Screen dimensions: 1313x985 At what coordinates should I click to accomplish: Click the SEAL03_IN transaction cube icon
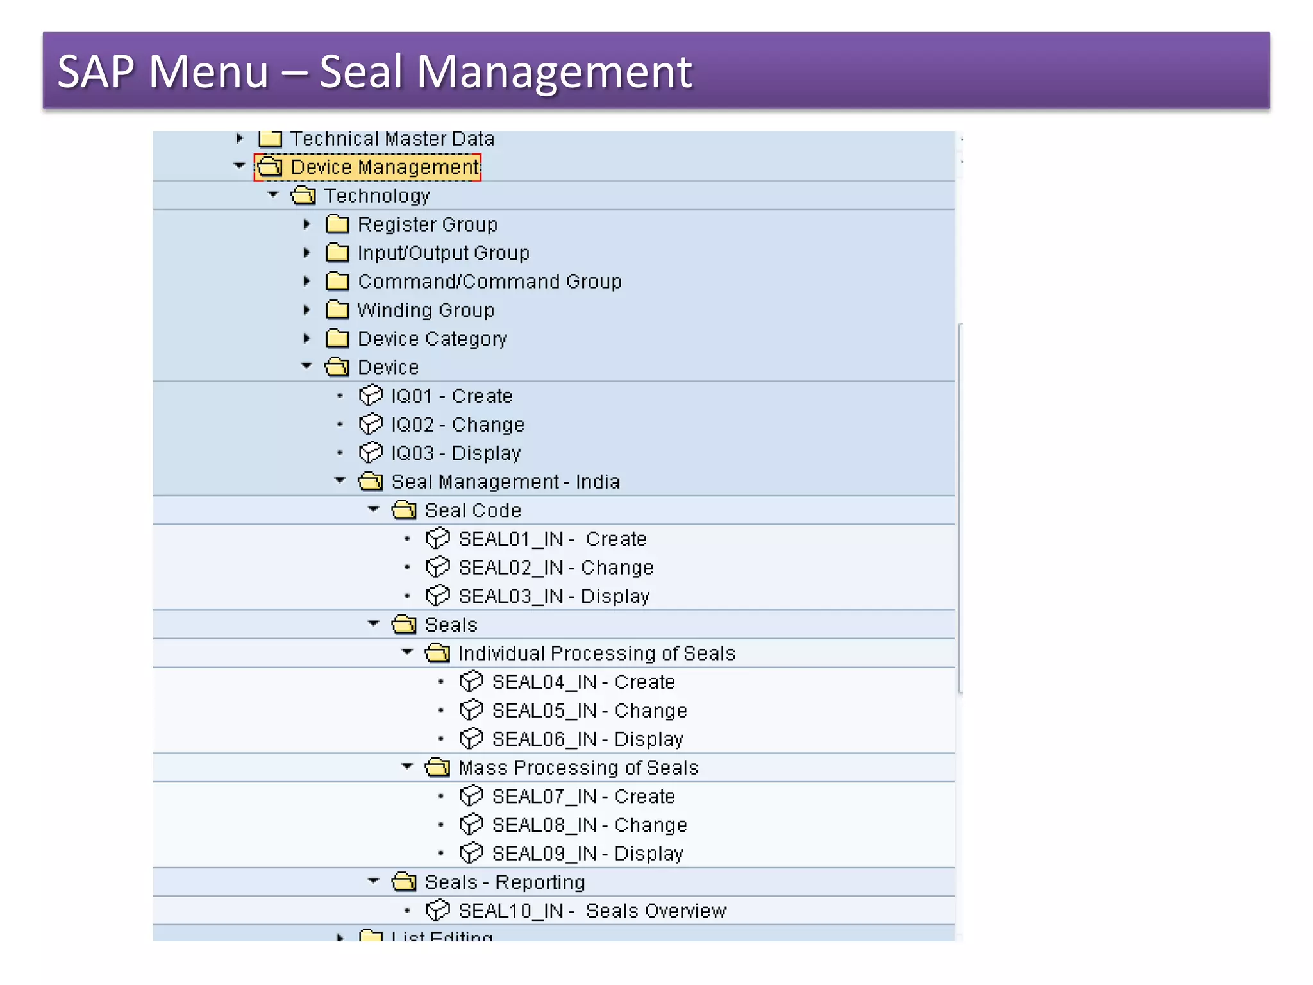[438, 596]
